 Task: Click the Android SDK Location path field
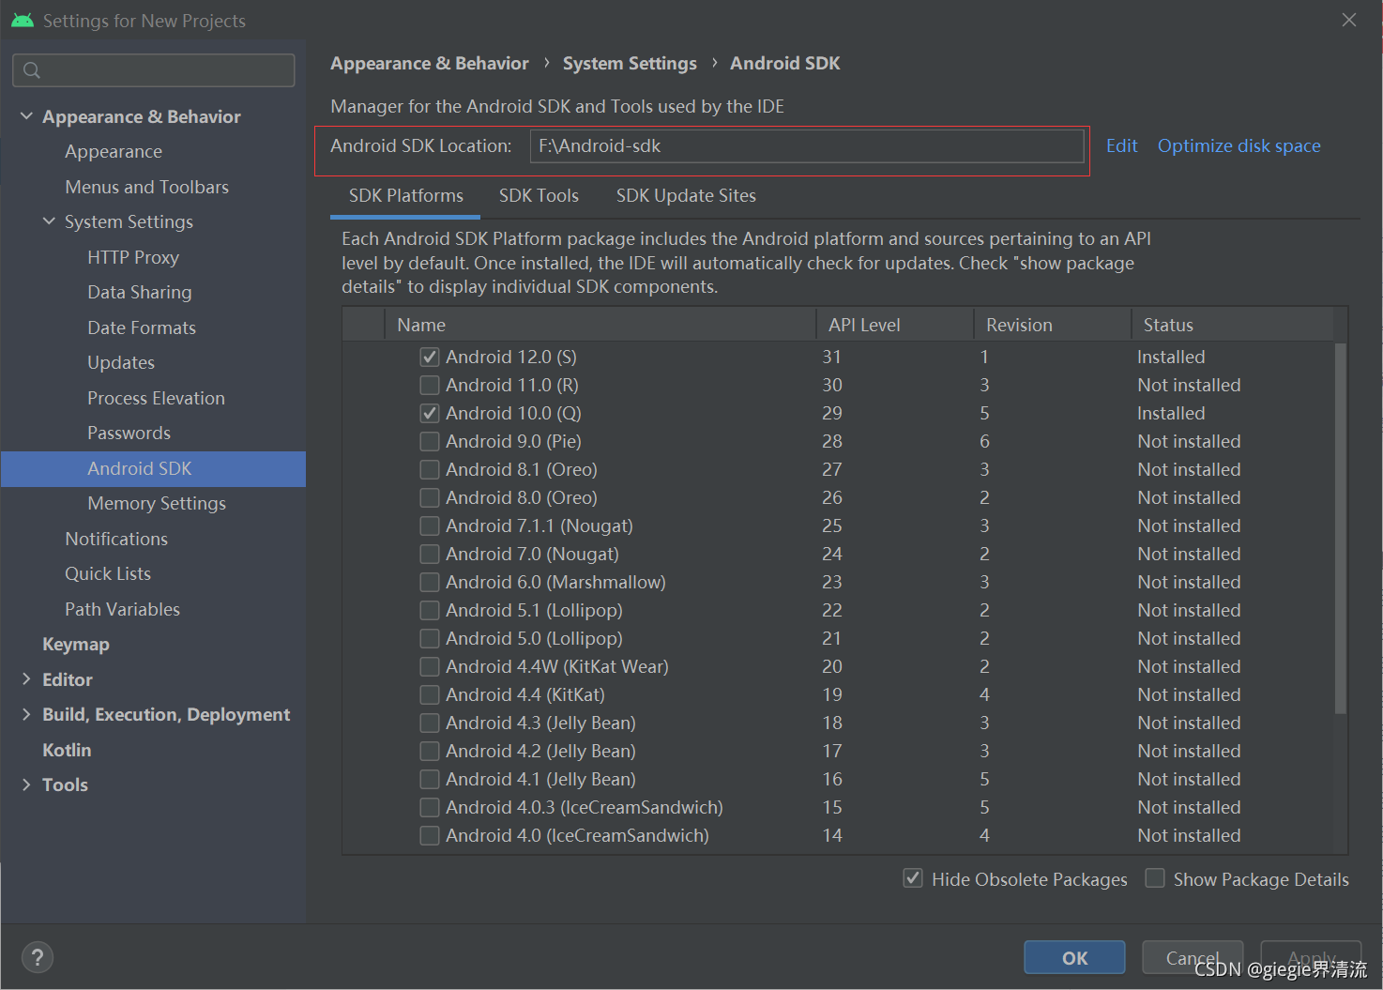(807, 146)
